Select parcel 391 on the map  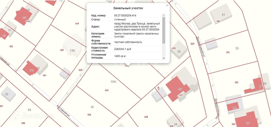pos(228,53)
